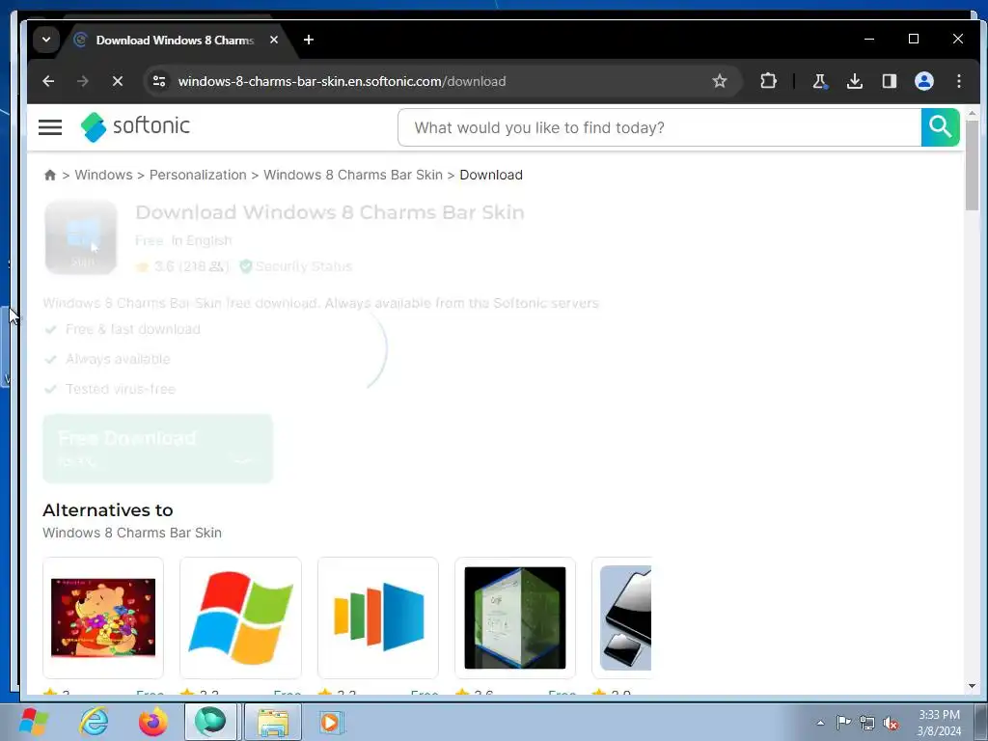This screenshot has width=988, height=741.
Task: Open the Windows flag logo alternative
Action: 240,617
